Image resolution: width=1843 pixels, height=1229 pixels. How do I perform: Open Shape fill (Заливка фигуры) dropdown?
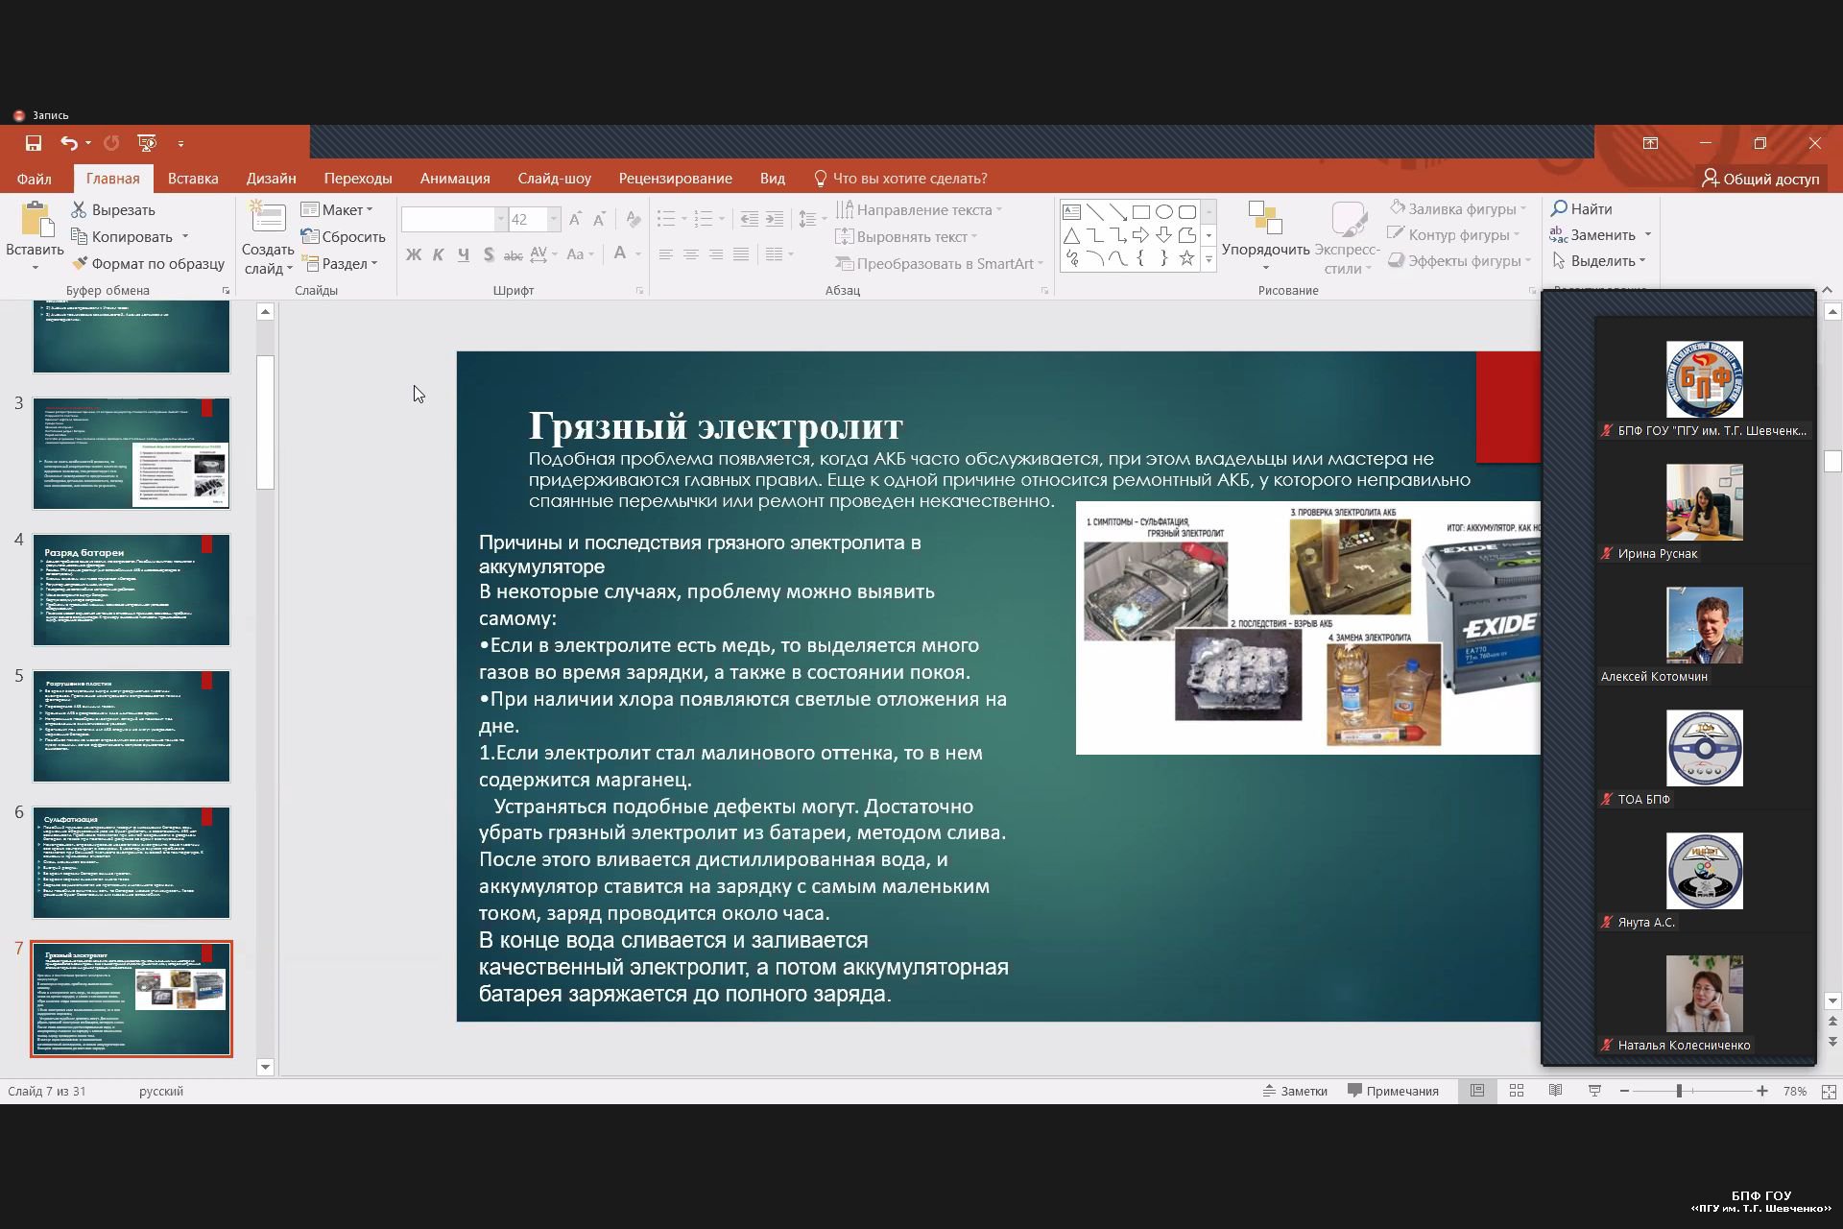1457,208
